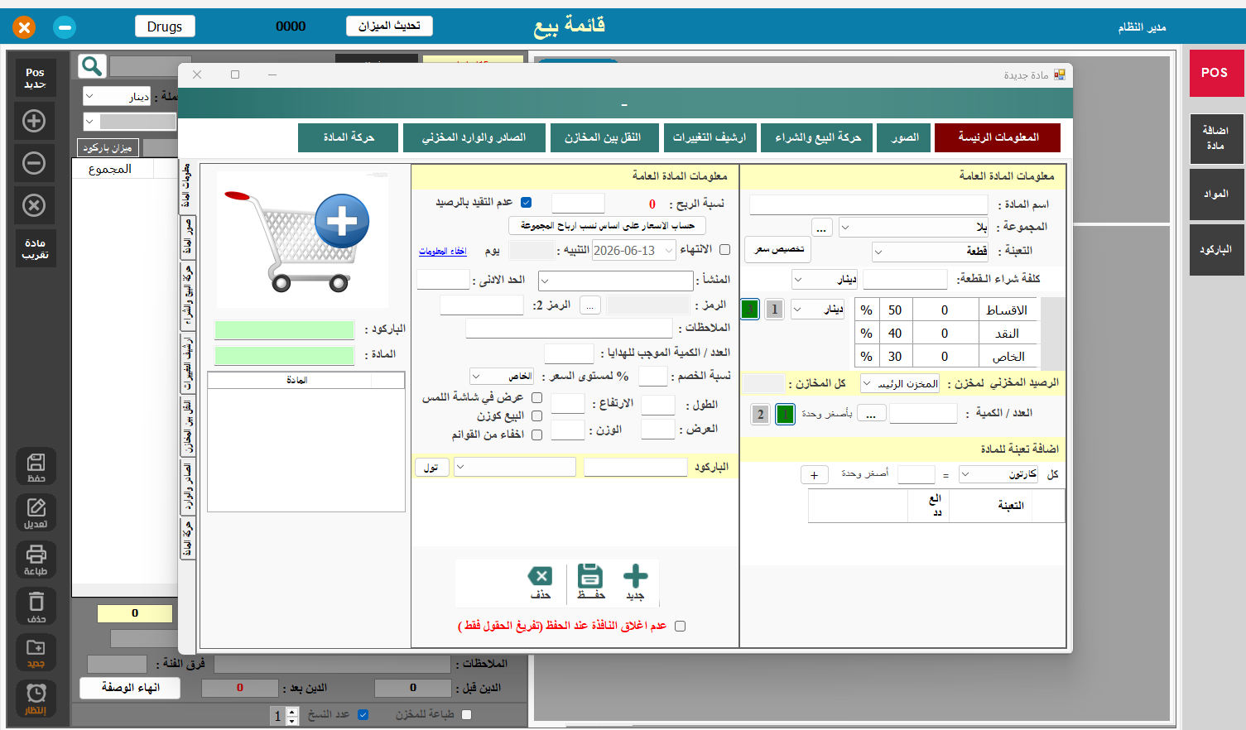Toggle عدم التقيد بالرصيد checkbox
This screenshot has height=730, width=1246.
click(527, 202)
